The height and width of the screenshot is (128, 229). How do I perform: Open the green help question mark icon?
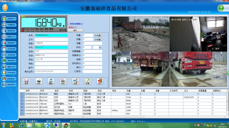coord(221,8)
